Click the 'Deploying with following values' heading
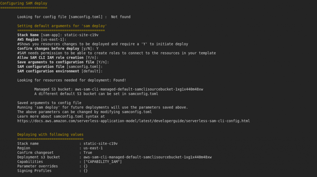Screen dimensions: 317x177 coord(50,134)
